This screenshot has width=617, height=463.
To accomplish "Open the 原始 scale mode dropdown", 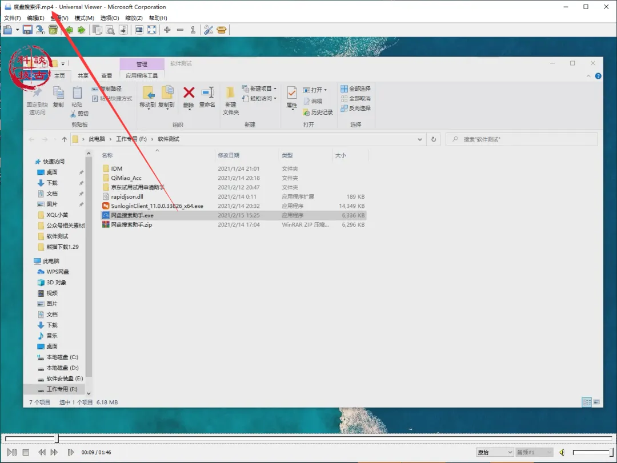I will [495, 452].
